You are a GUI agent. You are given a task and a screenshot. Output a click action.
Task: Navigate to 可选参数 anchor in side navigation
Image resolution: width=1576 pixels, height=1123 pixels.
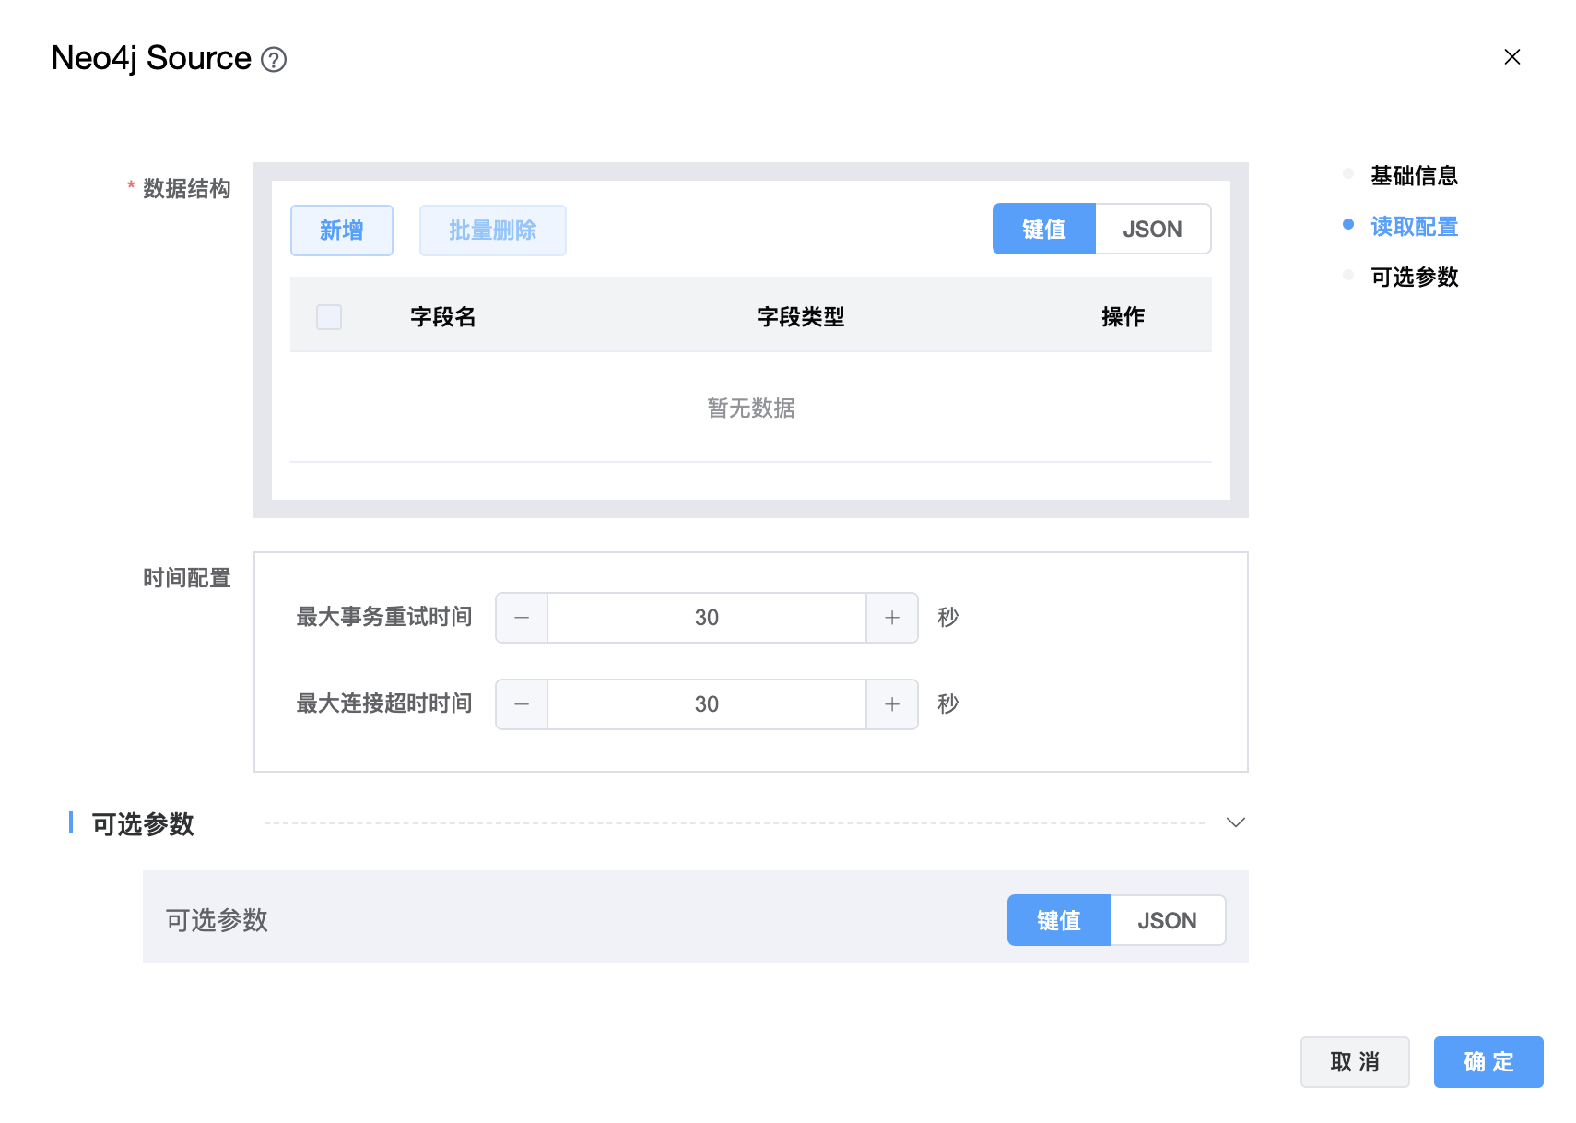click(x=1413, y=278)
